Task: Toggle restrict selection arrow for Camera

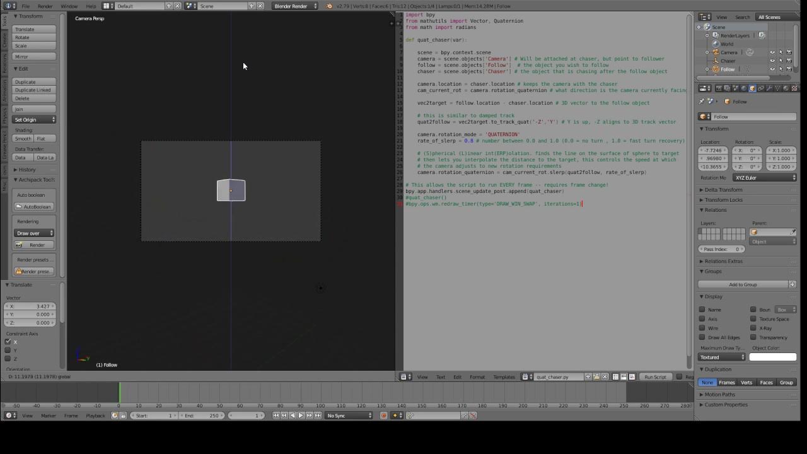Action: 781,52
